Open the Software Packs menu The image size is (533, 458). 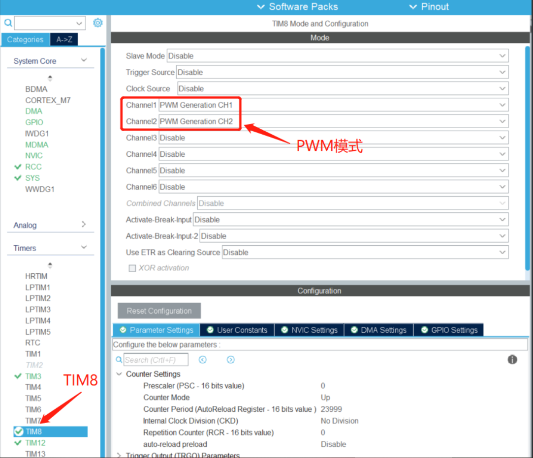click(x=297, y=6)
